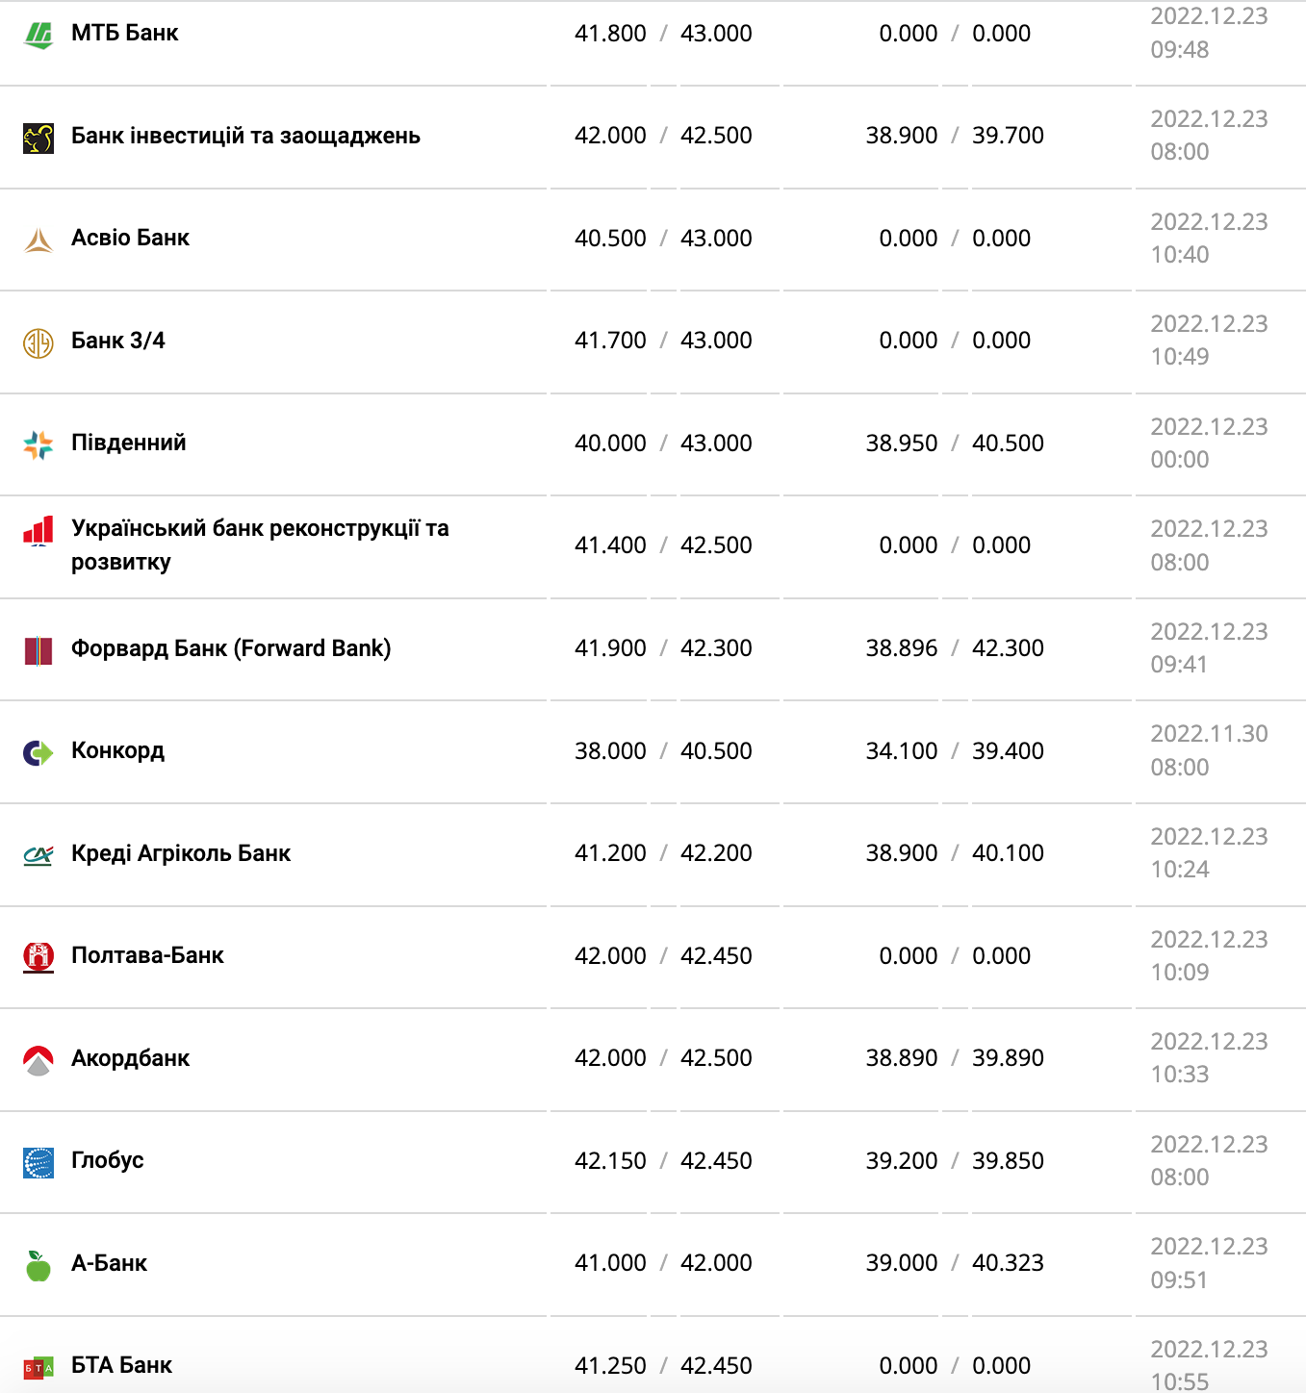Click the БТА Банк logo icon
This screenshot has width=1306, height=1393.
[x=38, y=1367]
